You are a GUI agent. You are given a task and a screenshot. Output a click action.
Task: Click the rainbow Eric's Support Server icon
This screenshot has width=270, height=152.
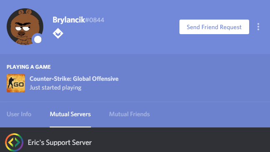tap(14, 142)
